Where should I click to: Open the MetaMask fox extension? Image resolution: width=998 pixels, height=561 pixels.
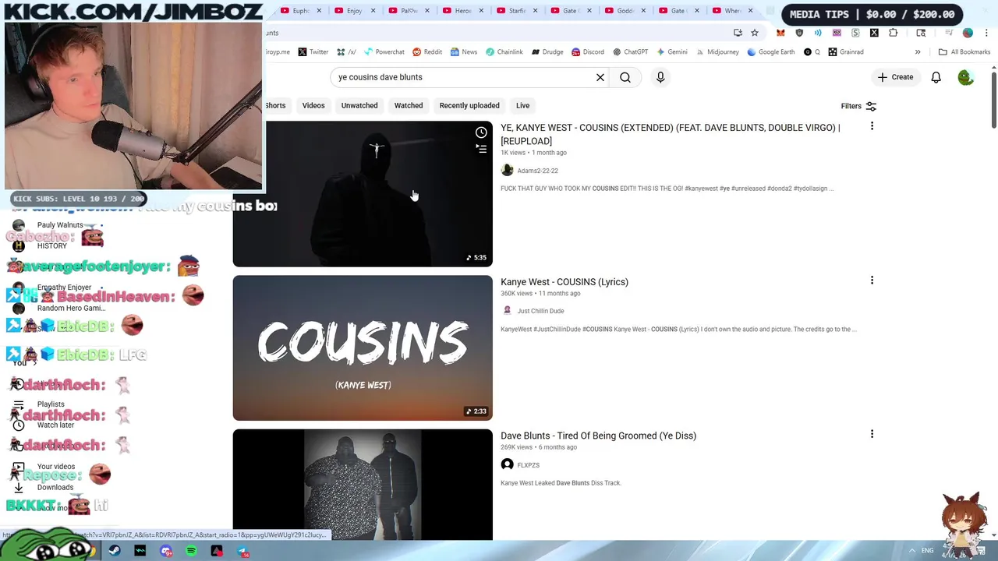[780, 33]
